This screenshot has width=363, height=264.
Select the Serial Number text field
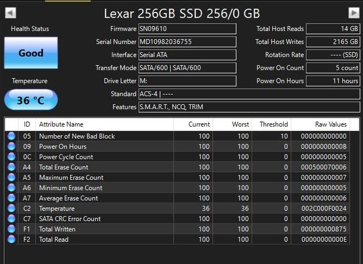tap(187, 42)
